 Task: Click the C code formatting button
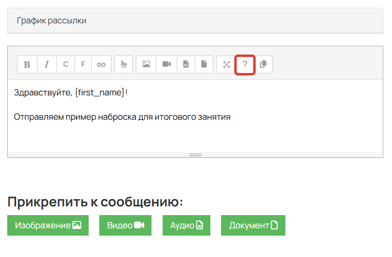(x=66, y=65)
